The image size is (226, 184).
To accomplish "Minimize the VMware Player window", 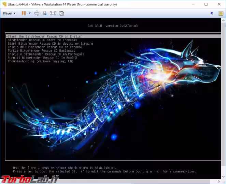I will coord(193,4).
